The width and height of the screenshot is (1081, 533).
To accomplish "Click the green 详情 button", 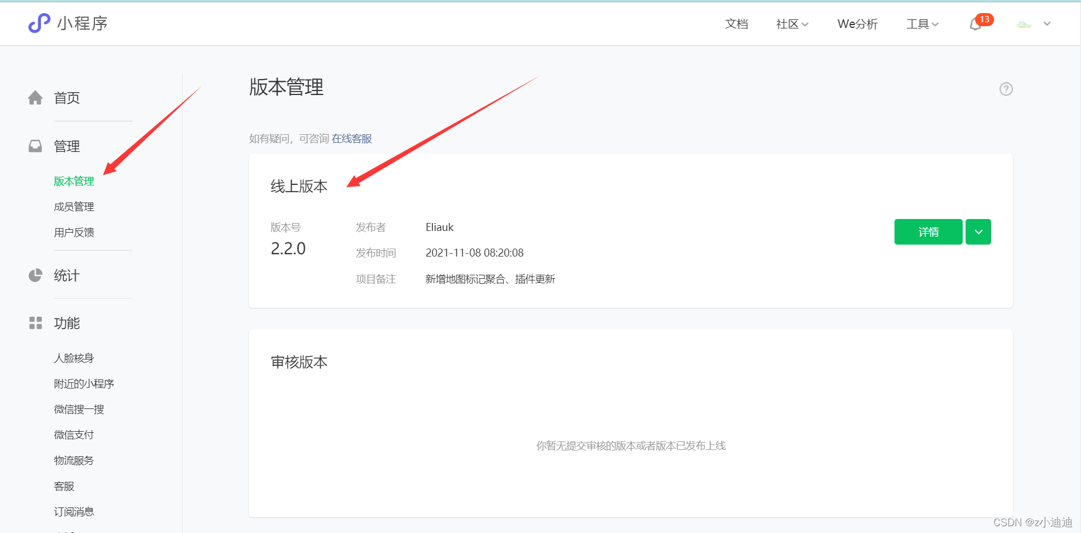I will pyautogui.click(x=928, y=232).
